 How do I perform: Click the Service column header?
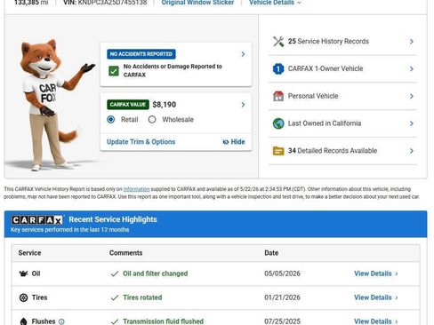tap(29, 253)
